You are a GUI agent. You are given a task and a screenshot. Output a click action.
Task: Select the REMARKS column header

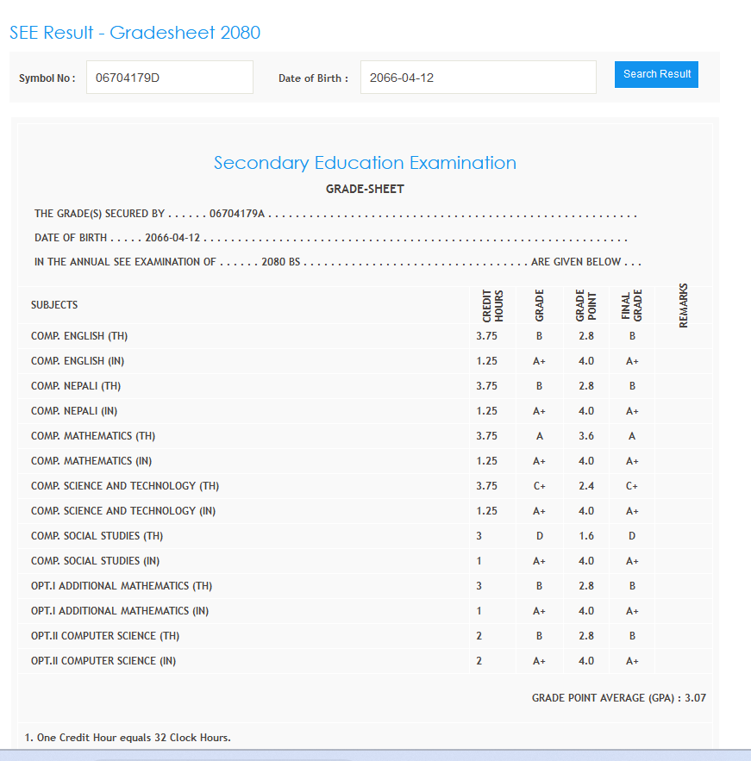(x=684, y=305)
